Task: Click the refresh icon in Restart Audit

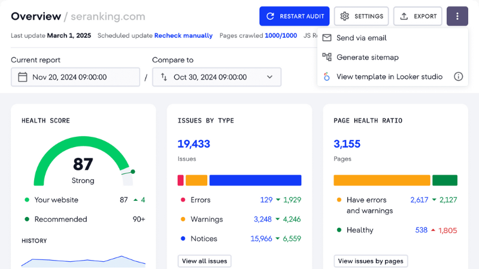Action: tap(271, 16)
